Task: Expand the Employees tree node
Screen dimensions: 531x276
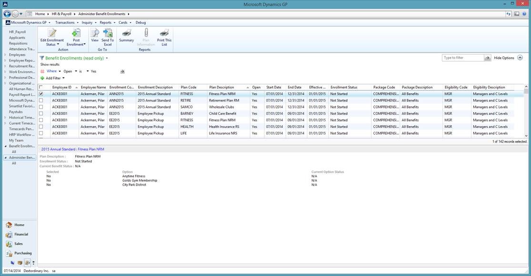Action: click(5, 55)
